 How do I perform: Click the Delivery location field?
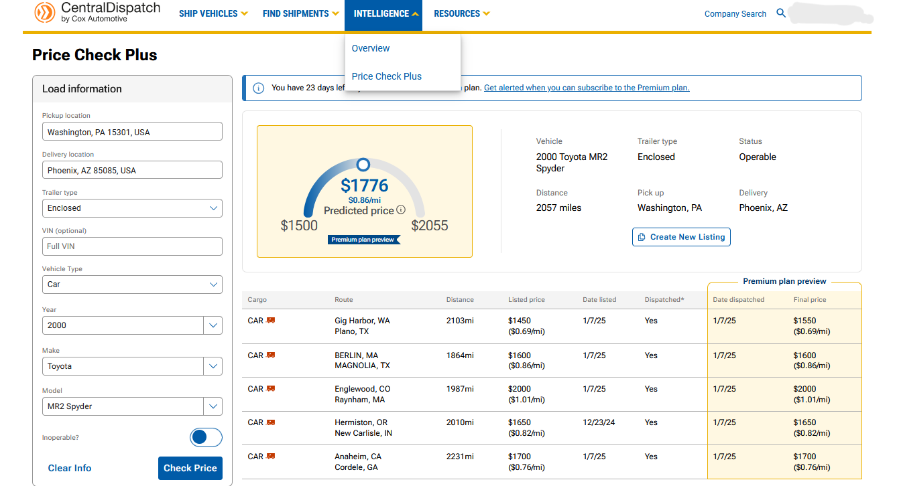point(132,170)
